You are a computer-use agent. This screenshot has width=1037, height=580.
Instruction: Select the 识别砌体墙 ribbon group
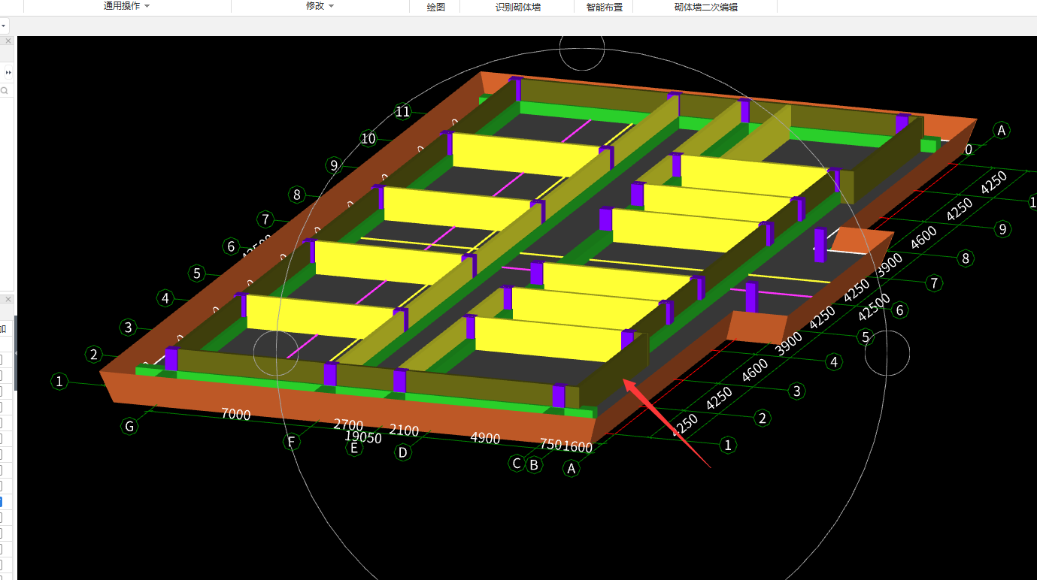point(518,7)
